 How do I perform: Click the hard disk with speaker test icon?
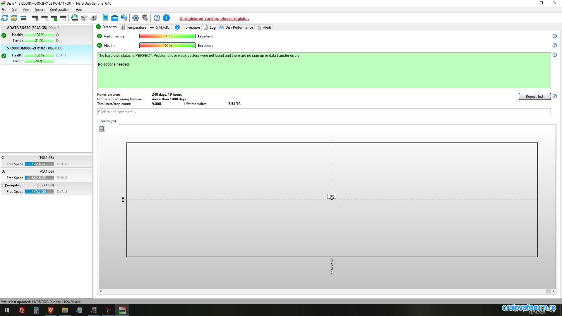click(35, 18)
